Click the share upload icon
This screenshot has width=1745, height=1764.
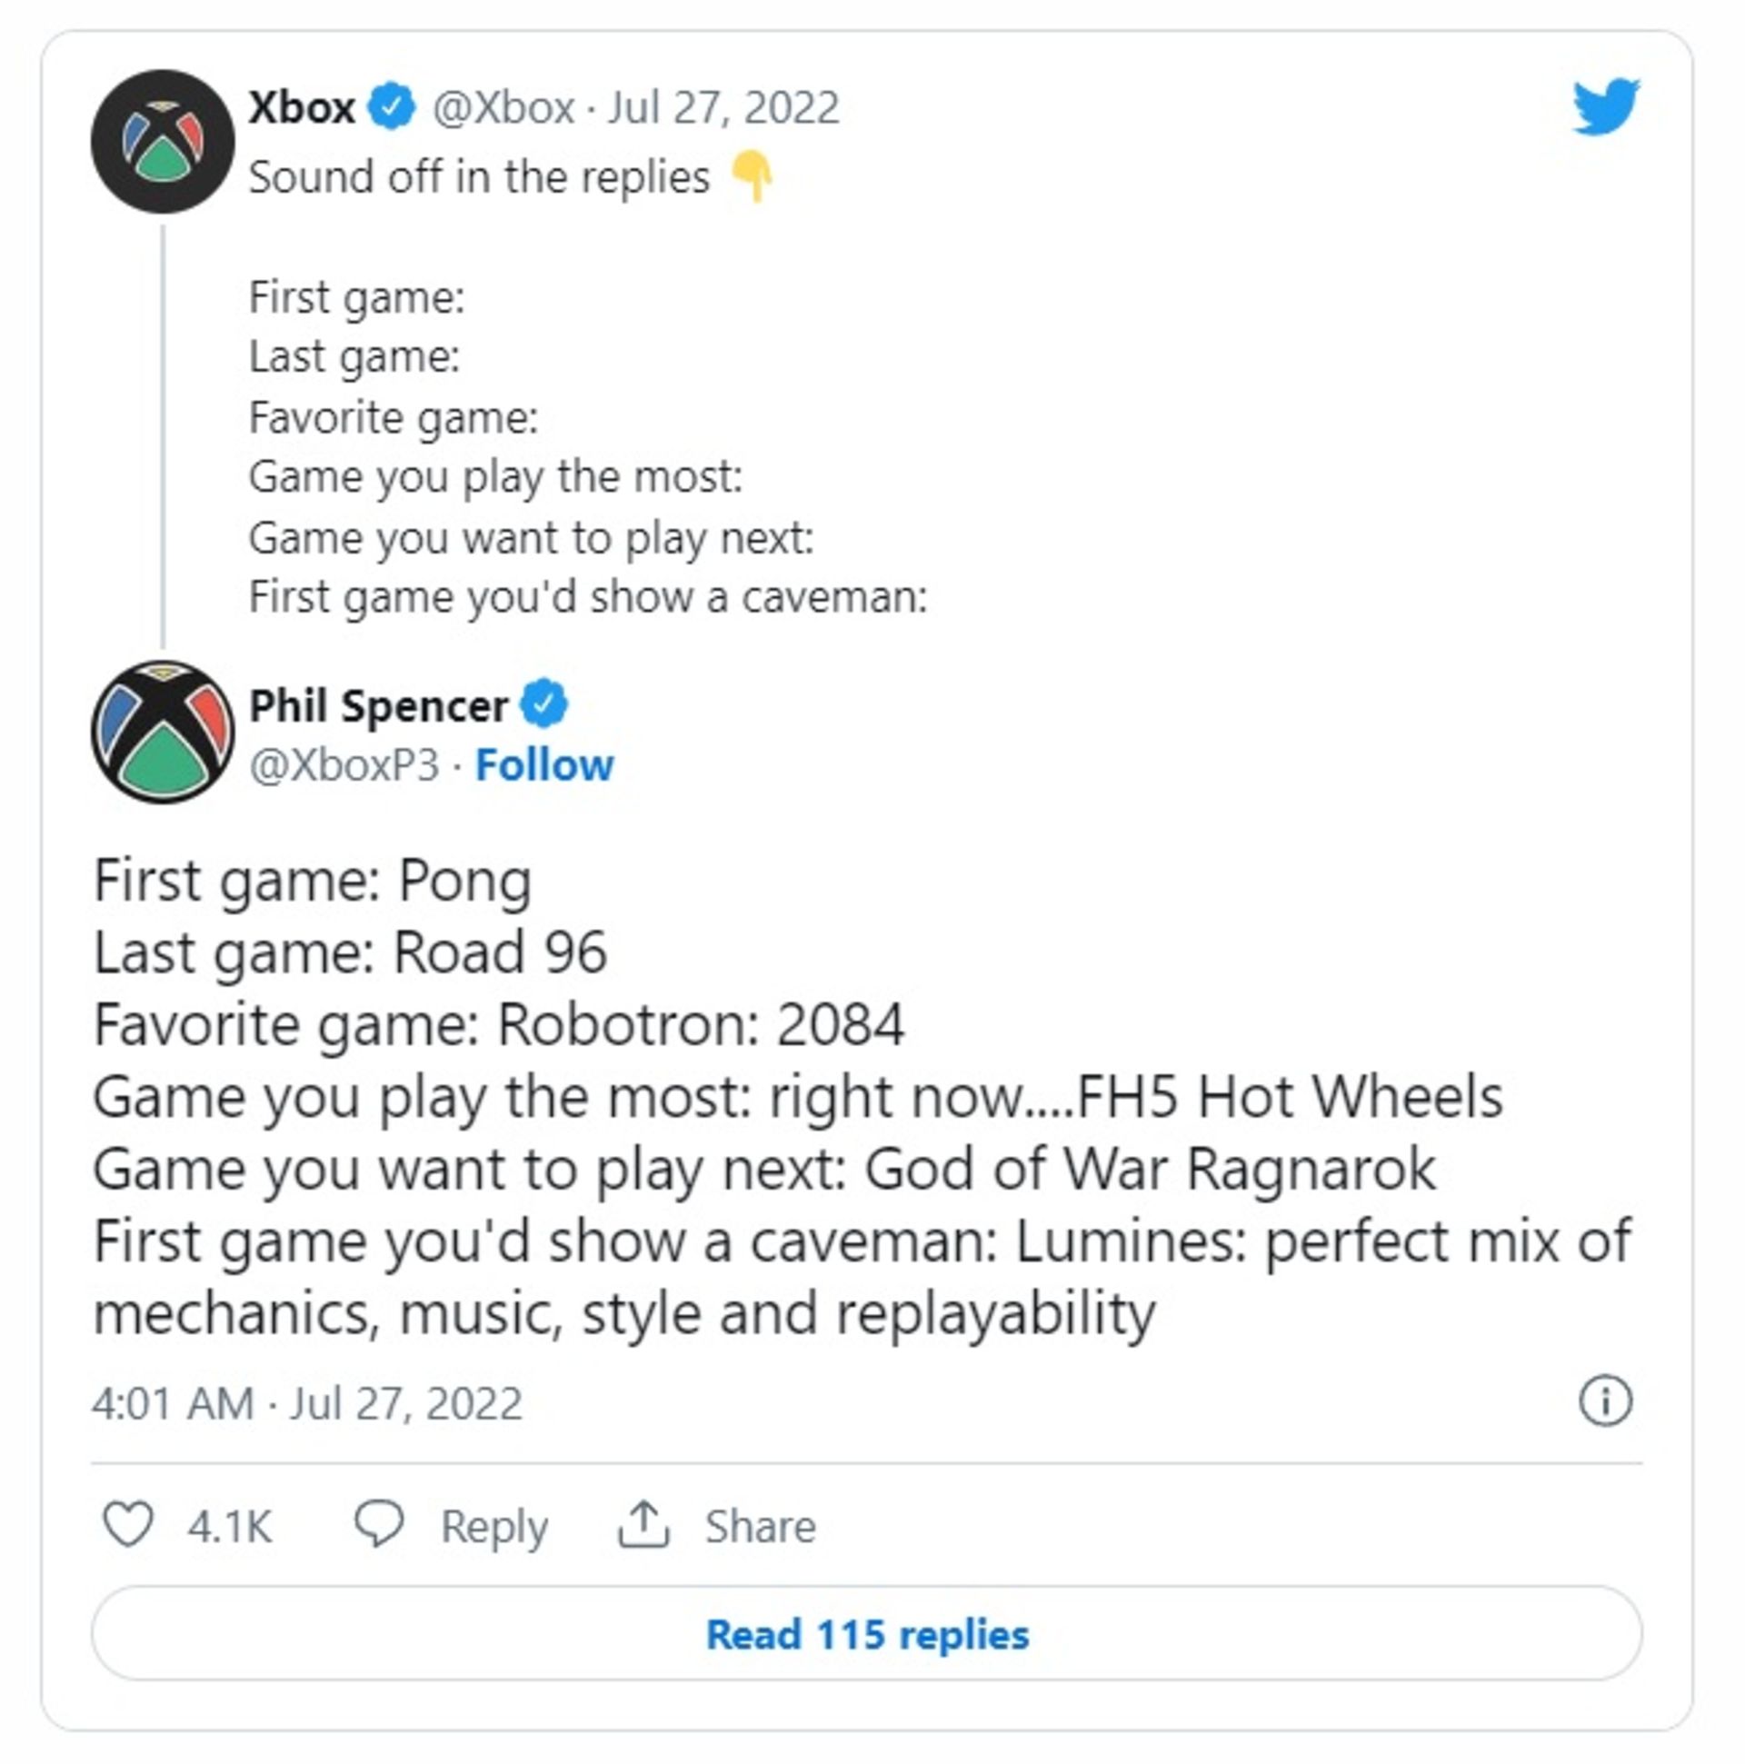pyautogui.click(x=643, y=1525)
